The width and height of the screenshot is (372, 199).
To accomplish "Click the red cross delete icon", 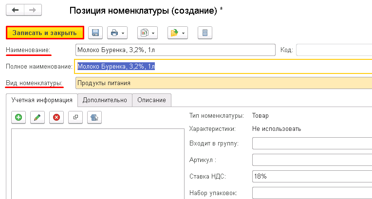I will point(56,117).
